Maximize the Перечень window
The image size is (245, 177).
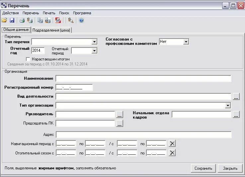[233, 6]
